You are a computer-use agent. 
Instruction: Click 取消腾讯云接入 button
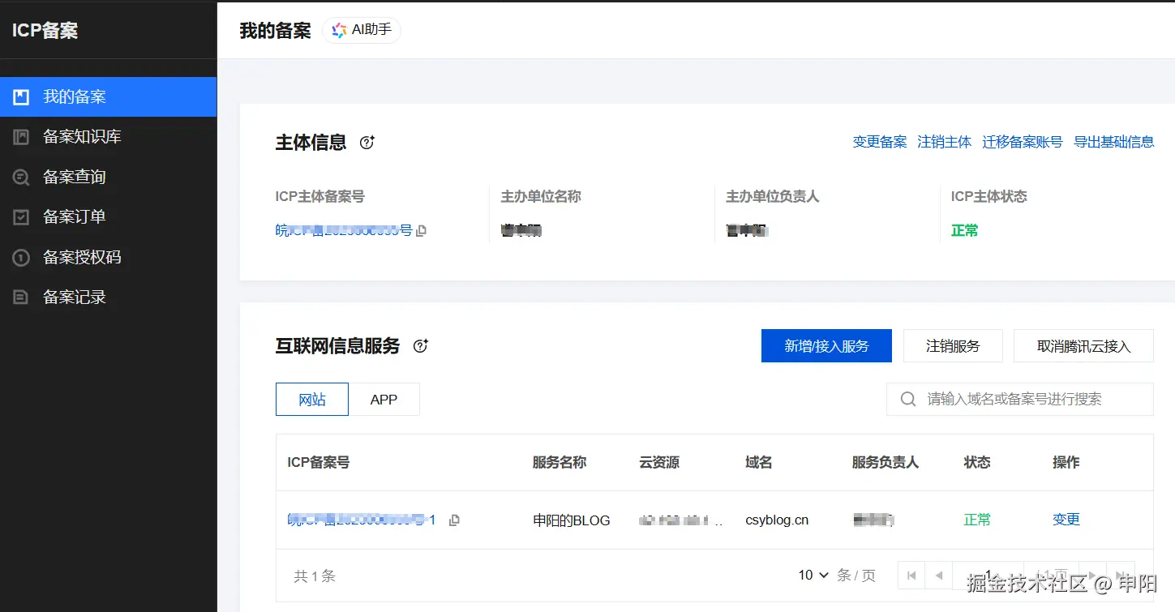(x=1083, y=346)
